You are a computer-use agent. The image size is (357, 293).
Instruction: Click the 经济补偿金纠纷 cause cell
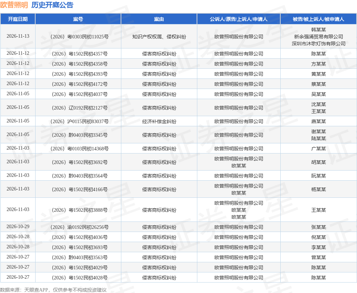click(159, 121)
